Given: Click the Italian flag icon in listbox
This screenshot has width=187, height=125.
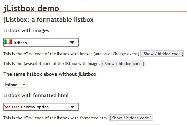Looking at the screenshot, I should click(x=8, y=42).
